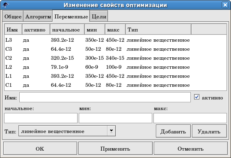The image size is (231, 158).
Task: Click the активно column header
Action: (36, 29)
